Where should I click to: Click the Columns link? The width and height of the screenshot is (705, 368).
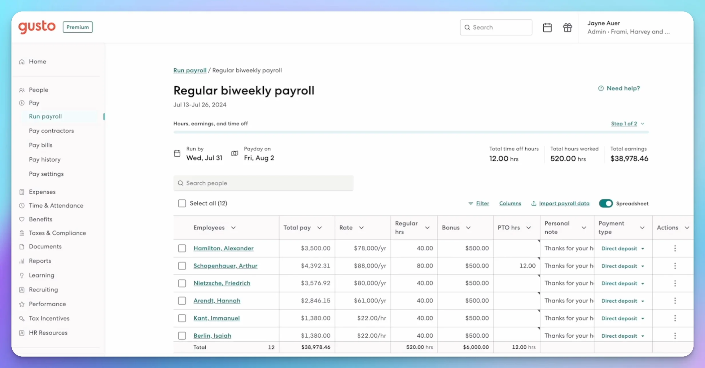click(x=510, y=203)
